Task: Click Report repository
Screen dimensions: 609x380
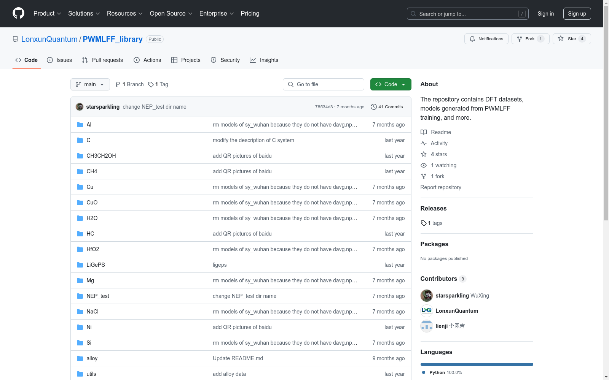Action: tap(441, 187)
